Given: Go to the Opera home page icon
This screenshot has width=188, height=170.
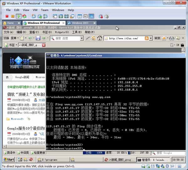Looking at the screenshot, I should [100, 38].
